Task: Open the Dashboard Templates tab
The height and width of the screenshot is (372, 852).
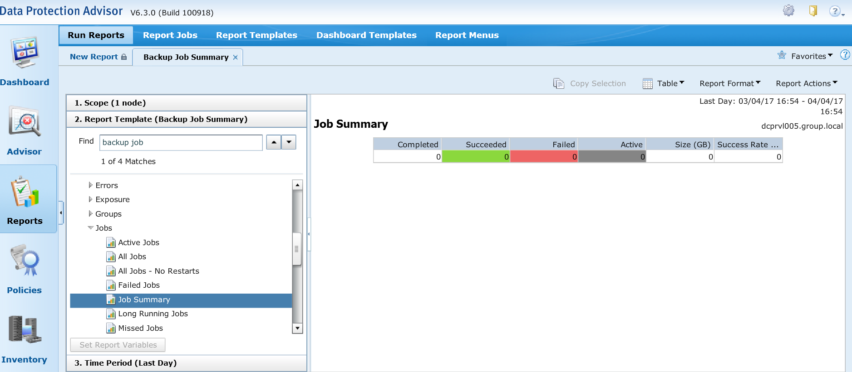Action: 366,35
